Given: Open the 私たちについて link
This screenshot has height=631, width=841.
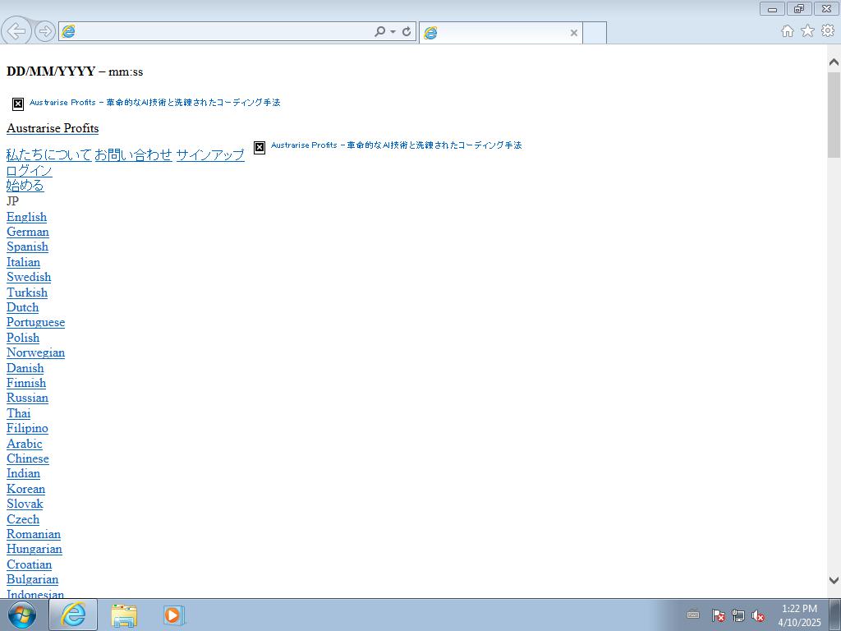Looking at the screenshot, I should 48,155.
